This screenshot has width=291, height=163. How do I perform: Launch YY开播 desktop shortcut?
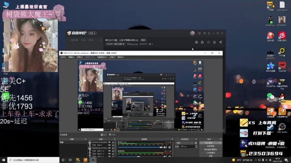tap(282, 52)
